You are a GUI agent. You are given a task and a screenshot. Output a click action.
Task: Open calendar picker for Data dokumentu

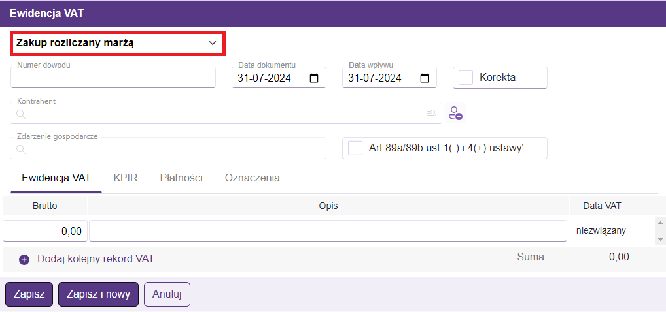point(314,78)
